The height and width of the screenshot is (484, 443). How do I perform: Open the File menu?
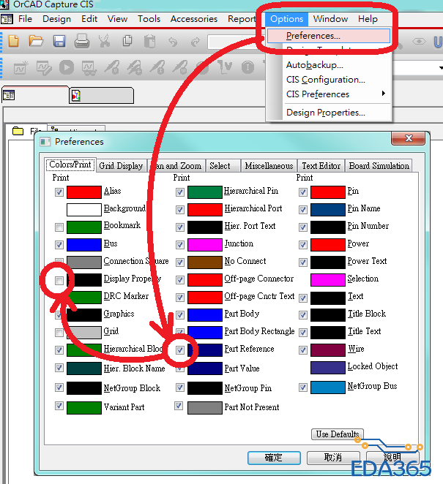pyautogui.click(x=25, y=19)
